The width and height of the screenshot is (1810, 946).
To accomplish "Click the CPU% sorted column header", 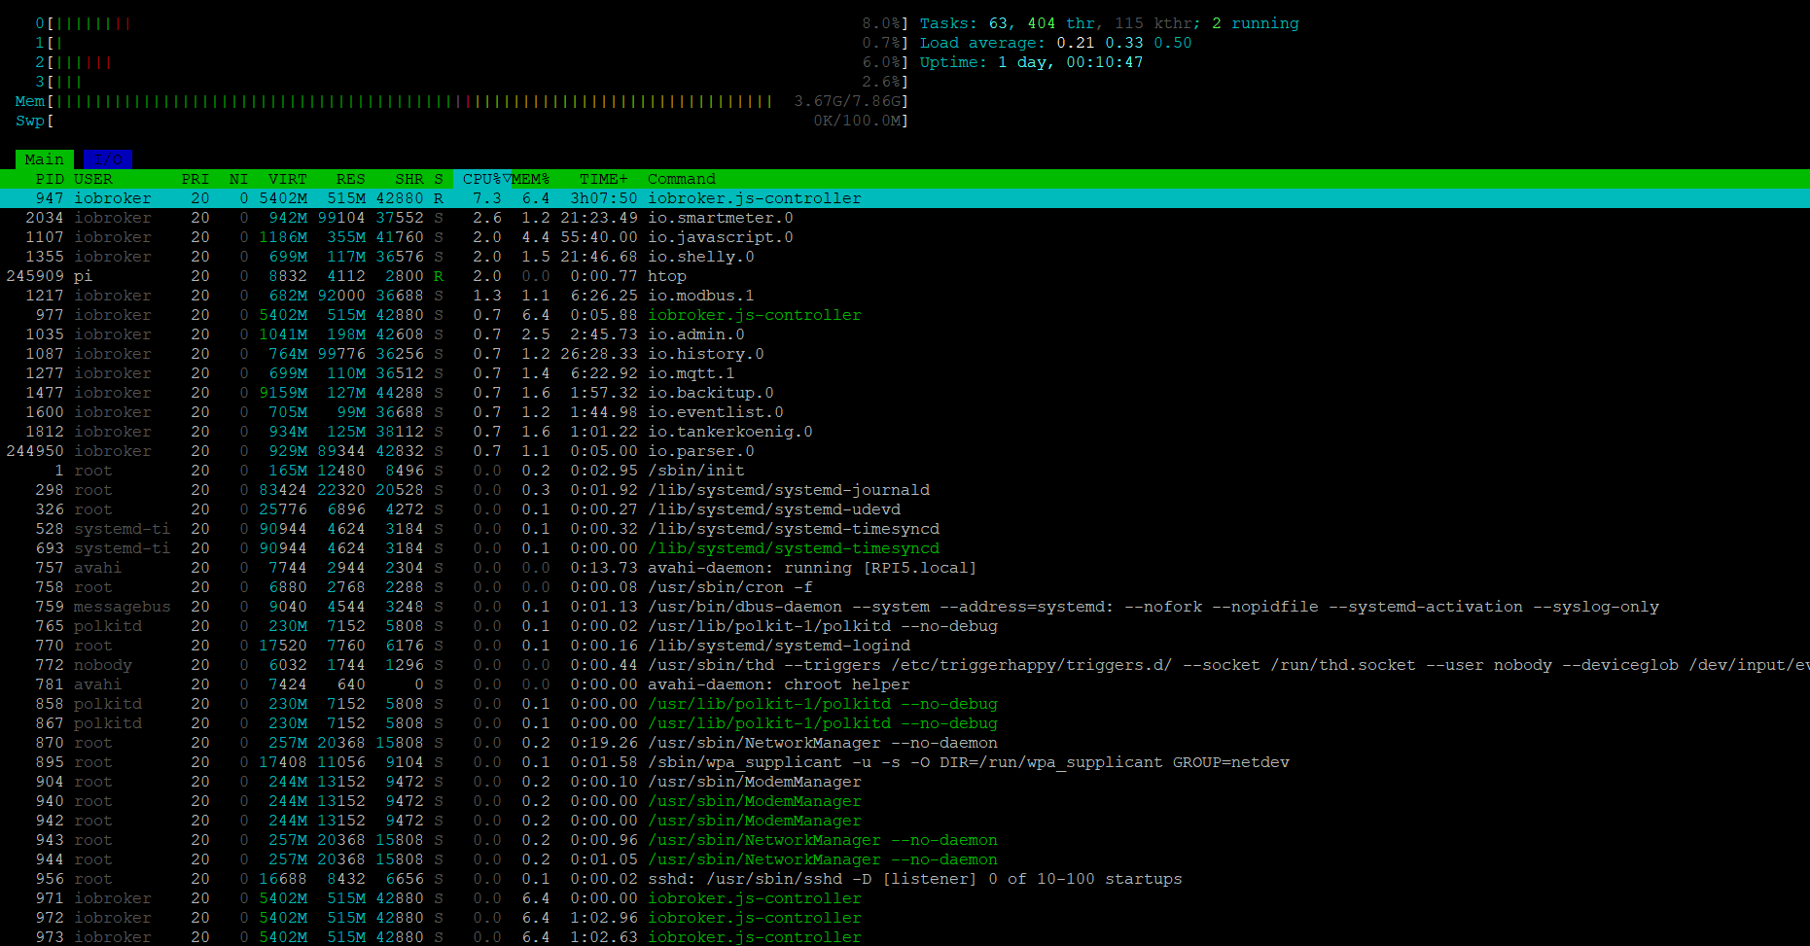I will point(482,179).
